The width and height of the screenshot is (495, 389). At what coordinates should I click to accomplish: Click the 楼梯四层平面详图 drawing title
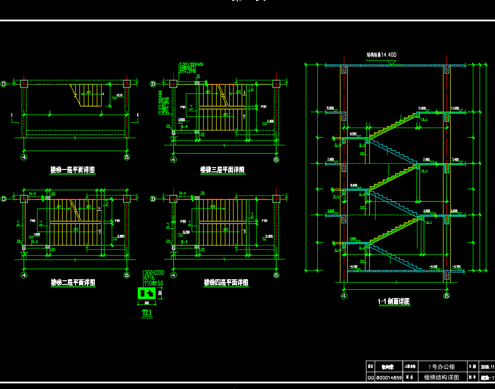[x=226, y=282]
